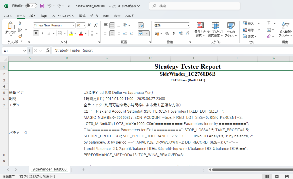Open the font size dropdown
The height and width of the screenshot is (179, 293).
(x=84, y=25)
